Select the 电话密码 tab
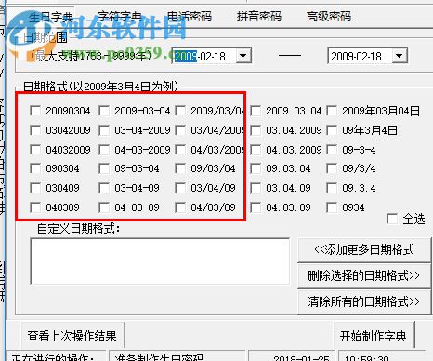Screen dimensions: 433x361 click(x=190, y=16)
